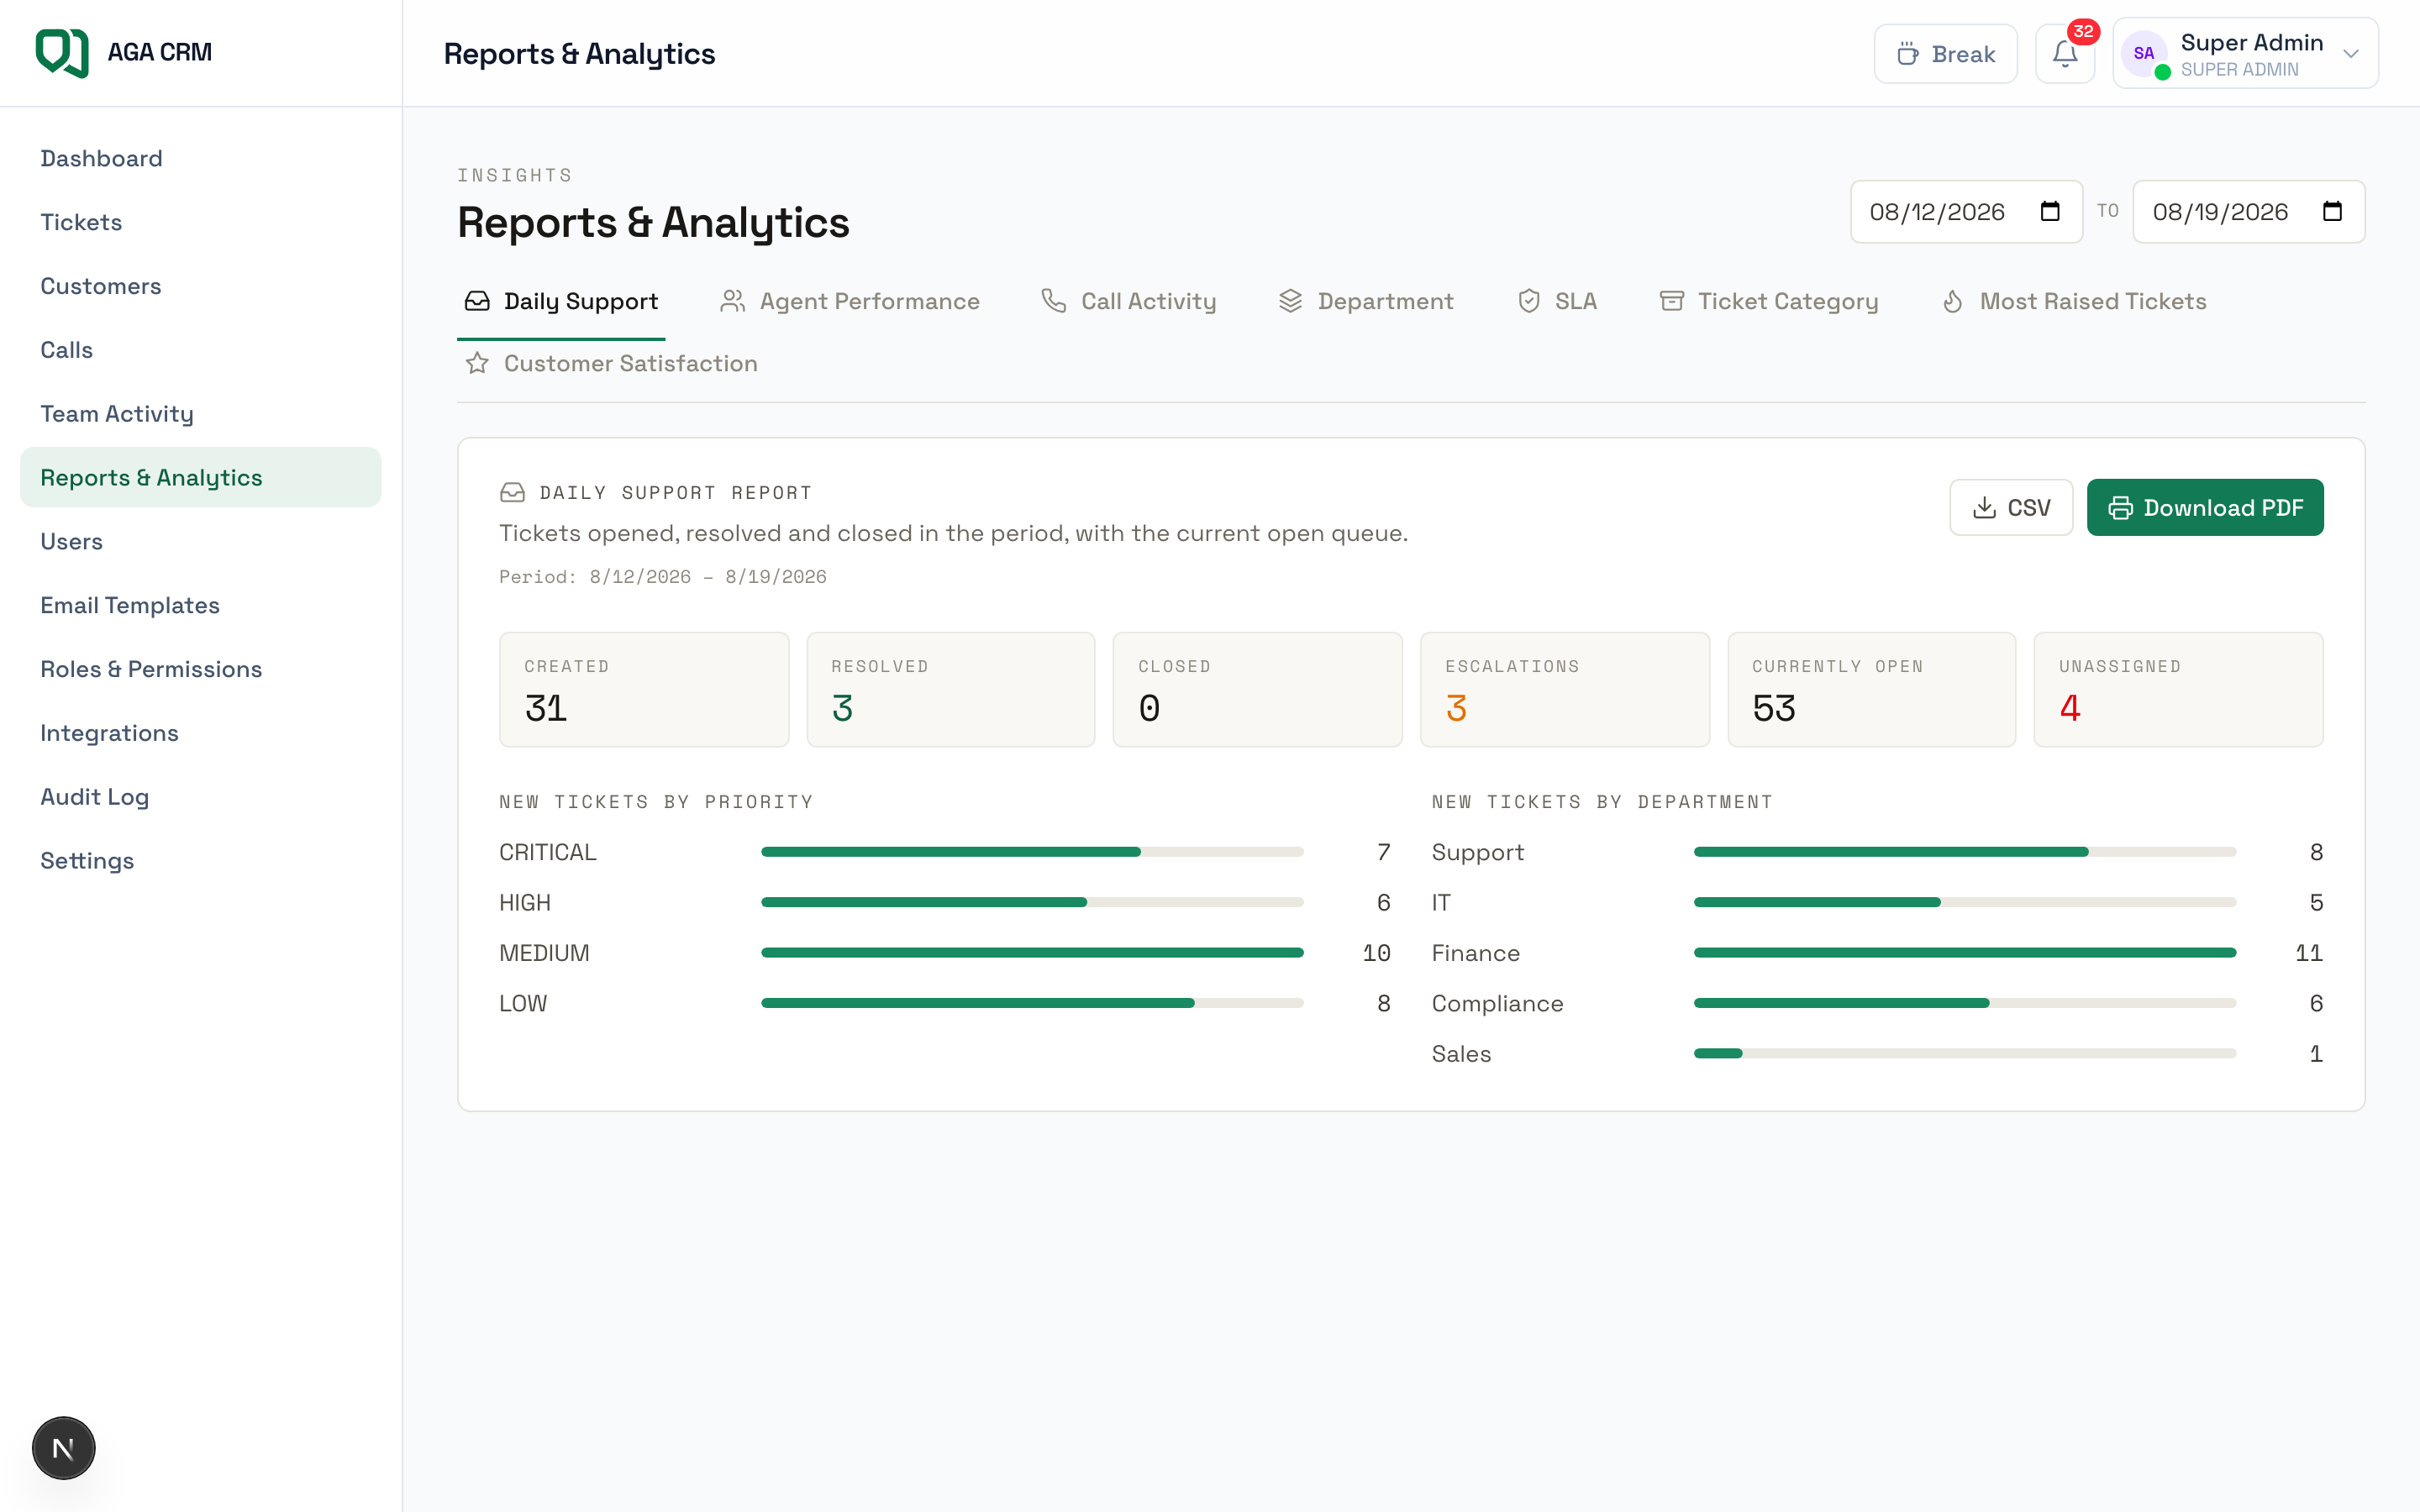Click the Break coffee cup icon
The width and height of the screenshot is (2420, 1512).
(1908, 54)
